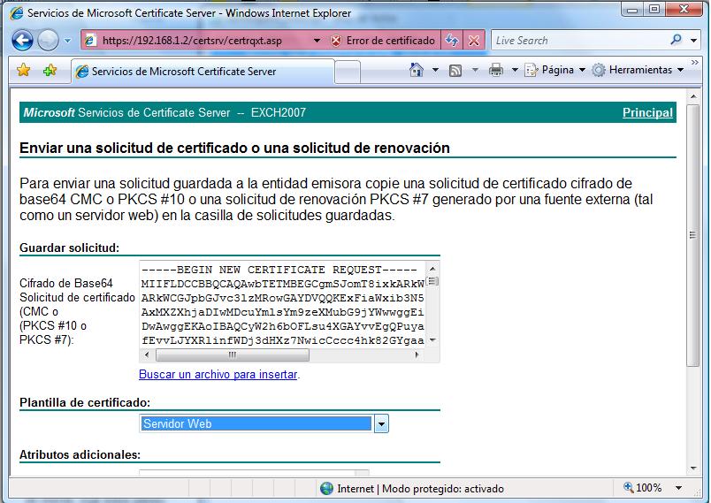The image size is (711, 503).
Task: Click the Buscar un archivo para insertar link
Action: [218, 374]
